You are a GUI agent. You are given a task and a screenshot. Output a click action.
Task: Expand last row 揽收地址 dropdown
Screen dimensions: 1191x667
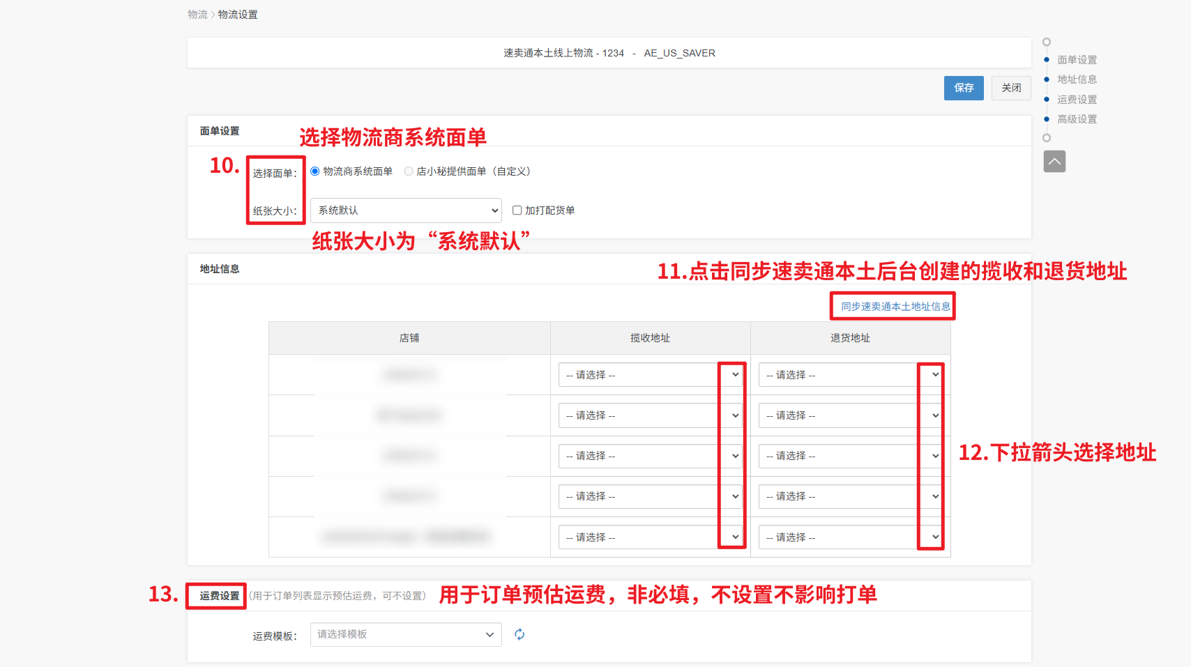point(650,537)
